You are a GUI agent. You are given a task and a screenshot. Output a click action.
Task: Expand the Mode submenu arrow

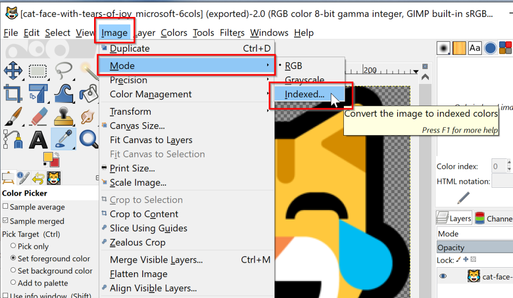coord(268,65)
